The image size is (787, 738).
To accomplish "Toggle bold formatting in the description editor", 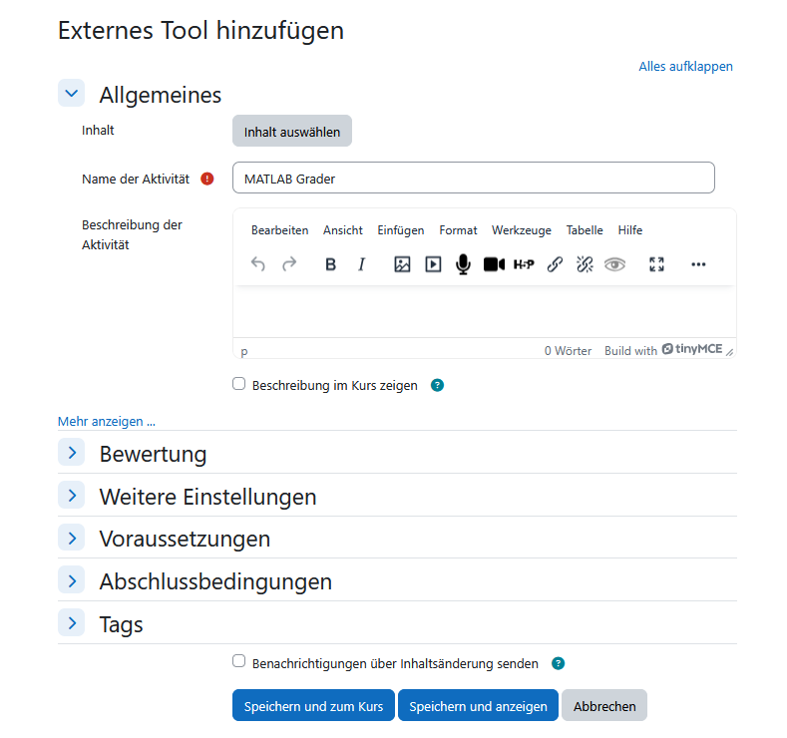I will pos(330,264).
